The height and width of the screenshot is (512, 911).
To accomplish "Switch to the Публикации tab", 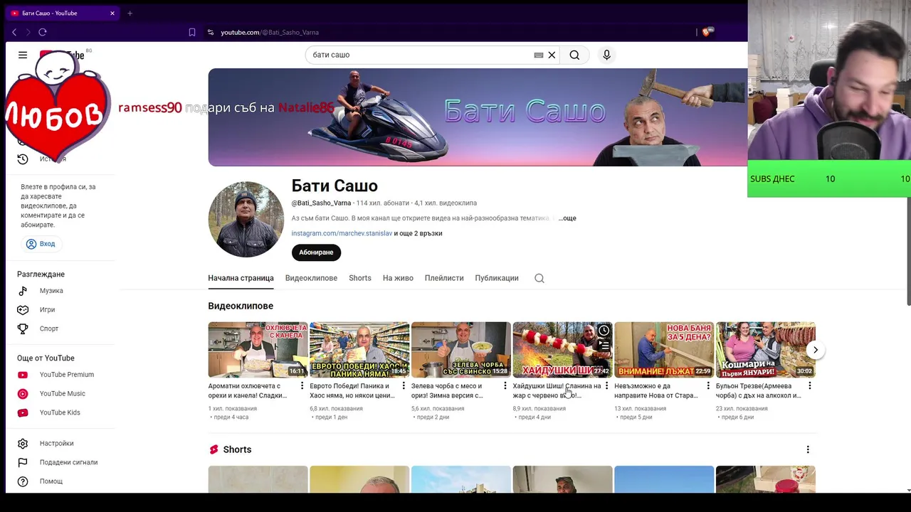I will 497,278.
